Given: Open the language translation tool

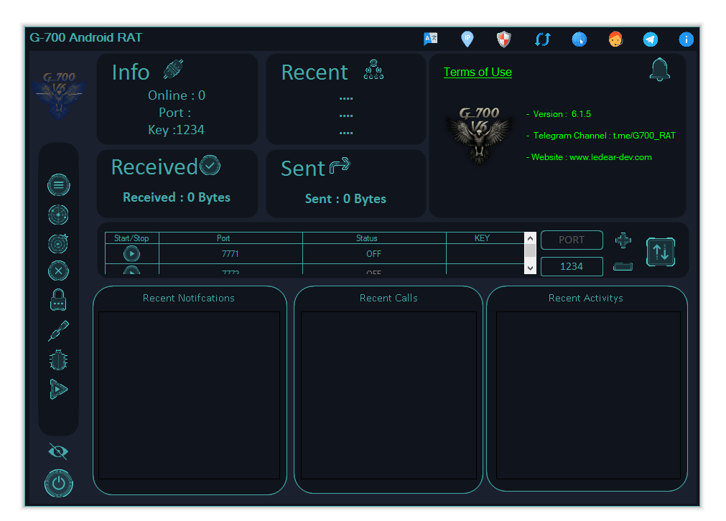Looking at the screenshot, I should pos(431,39).
